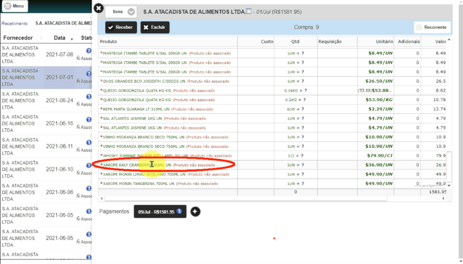The height and width of the screenshot is (264, 463).
Task: Click quantity question mark for 0.16KG Gorgonzola
Action: click(x=306, y=91)
